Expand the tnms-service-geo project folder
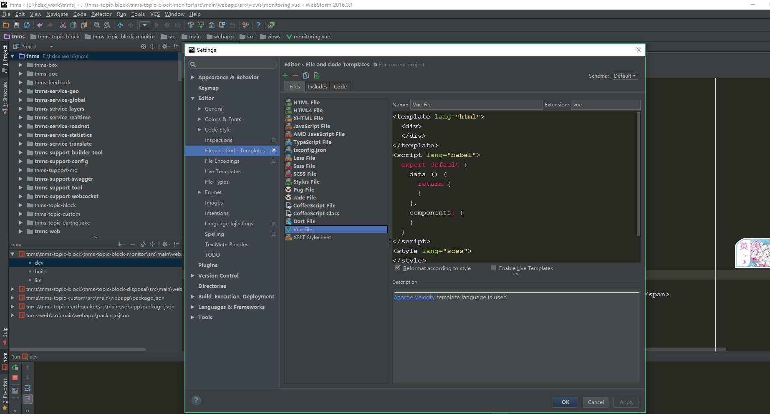 pyautogui.click(x=20, y=91)
